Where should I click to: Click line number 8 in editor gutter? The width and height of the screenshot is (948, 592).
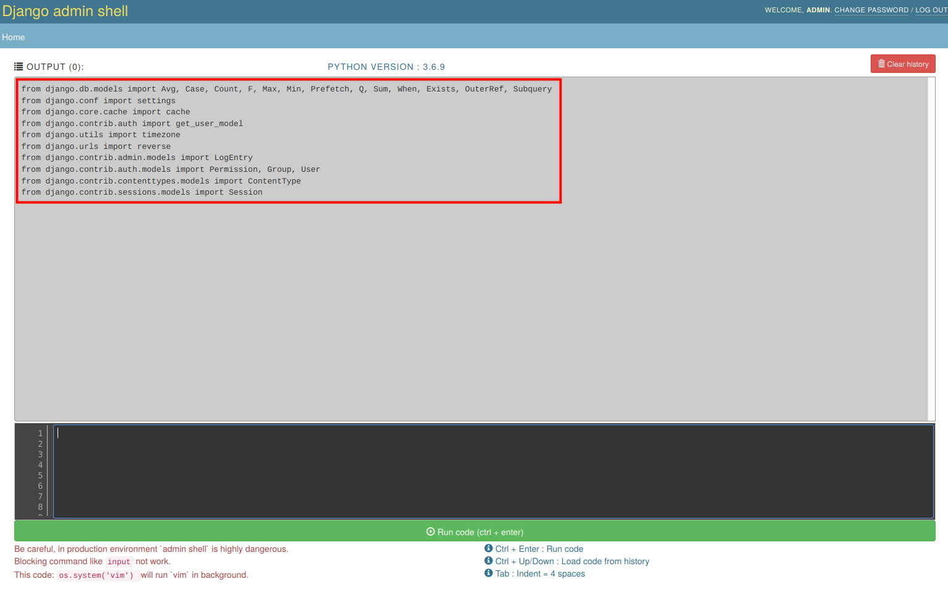pyautogui.click(x=40, y=507)
